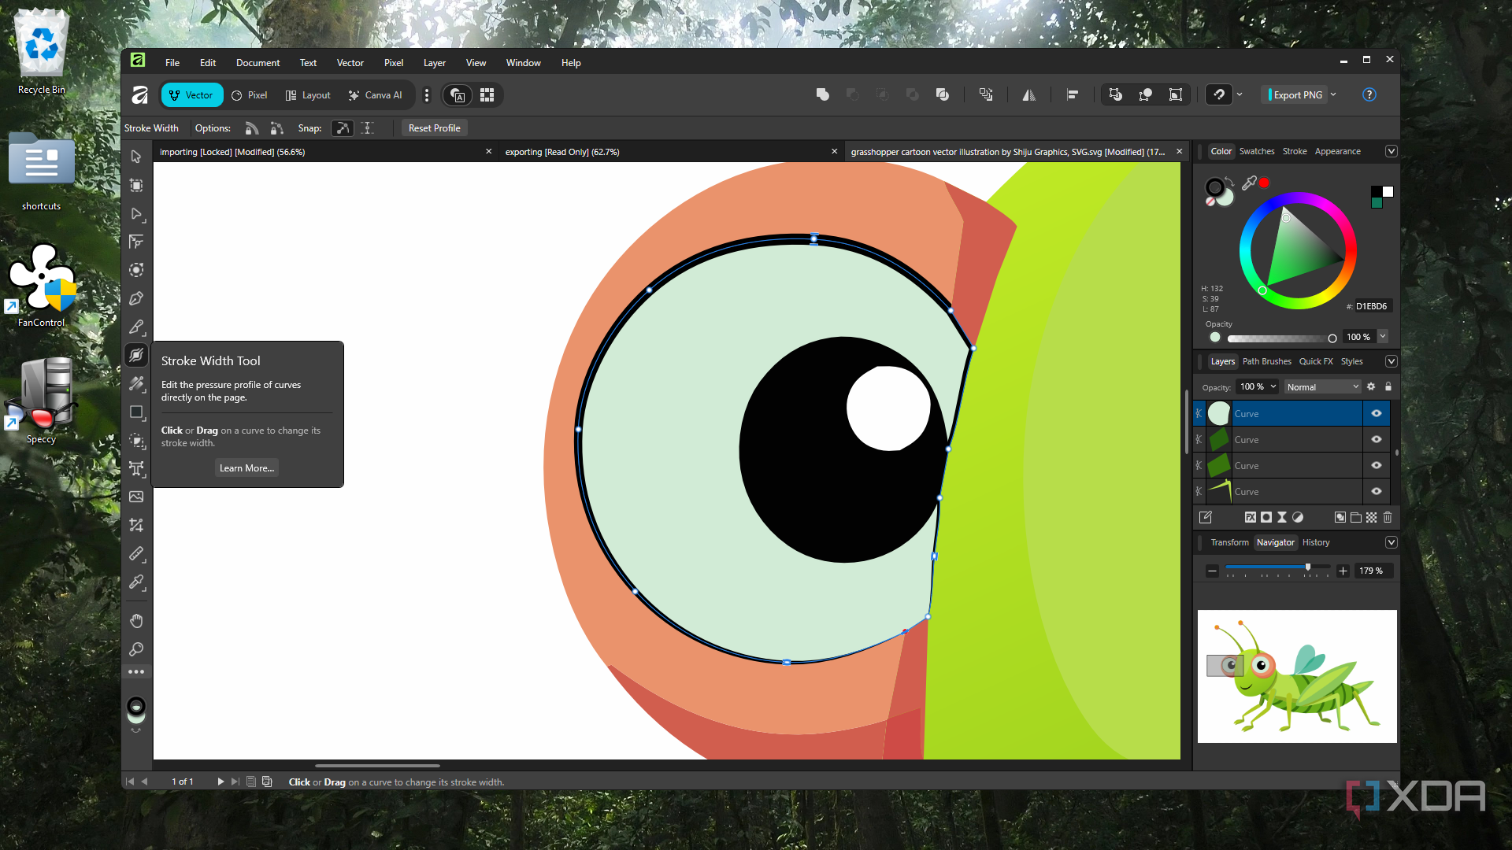Click the Reset Profile button

pyautogui.click(x=435, y=128)
